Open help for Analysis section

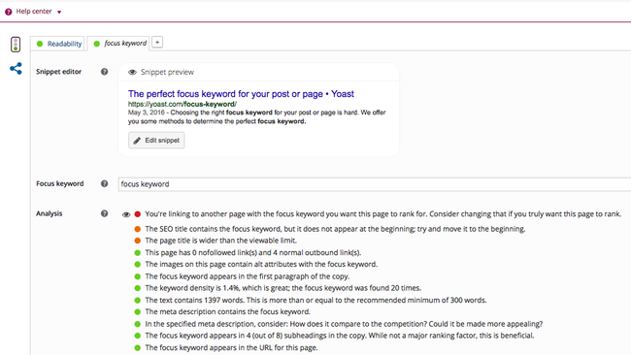(x=104, y=213)
